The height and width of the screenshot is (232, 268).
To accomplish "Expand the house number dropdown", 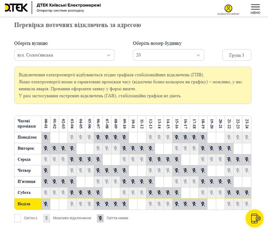I will (168, 55).
